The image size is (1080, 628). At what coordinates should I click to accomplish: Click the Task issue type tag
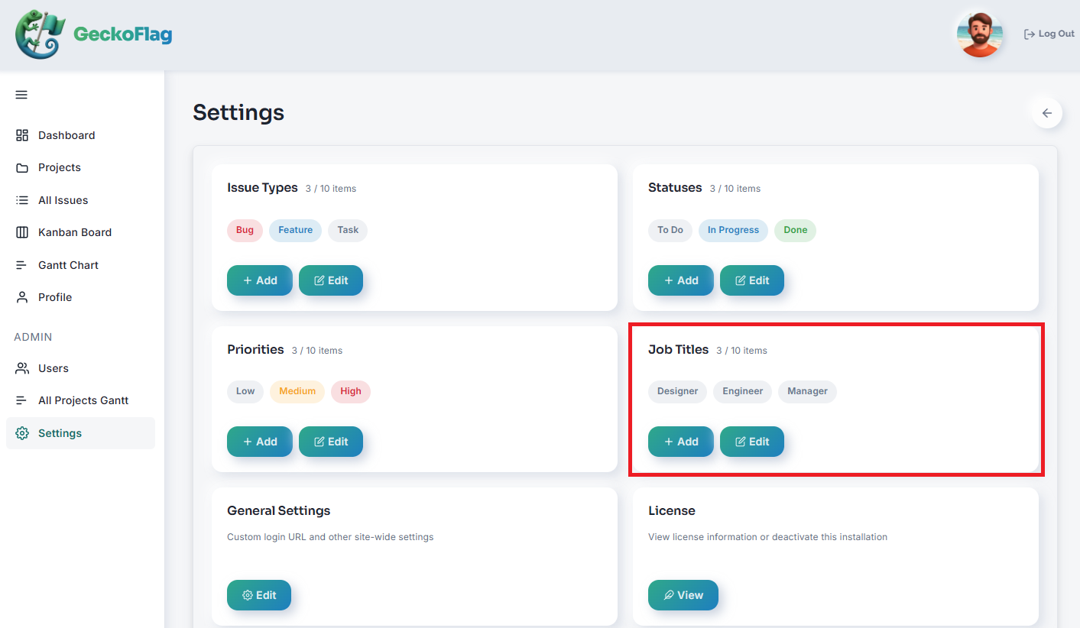click(x=348, y=230)
